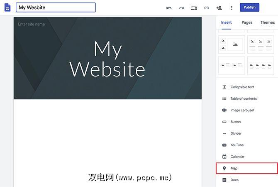Edit the site document title field
The width and height of the screenshot is (278, 187).
[x=56, y=7]
